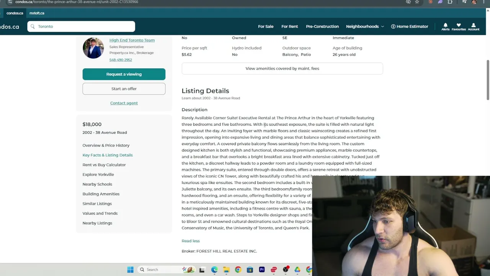Click the Listing Details heading
490x276 pixels.
(205, 91)
